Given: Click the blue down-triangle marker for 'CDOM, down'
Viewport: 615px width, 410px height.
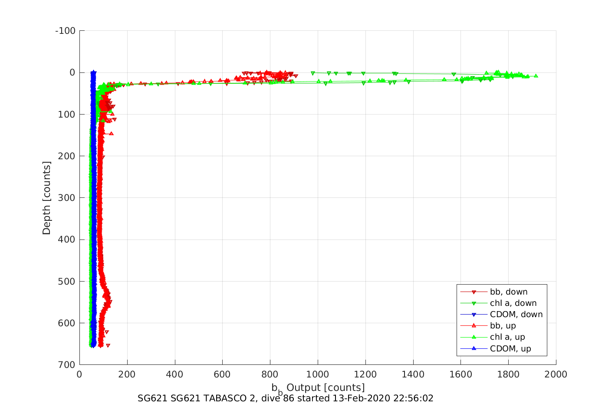Looking at the screenshot, I should pyautogui.click(x=474, y=315).
